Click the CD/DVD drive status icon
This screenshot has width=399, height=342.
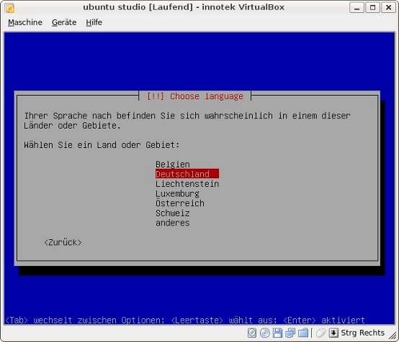point(264,333)
